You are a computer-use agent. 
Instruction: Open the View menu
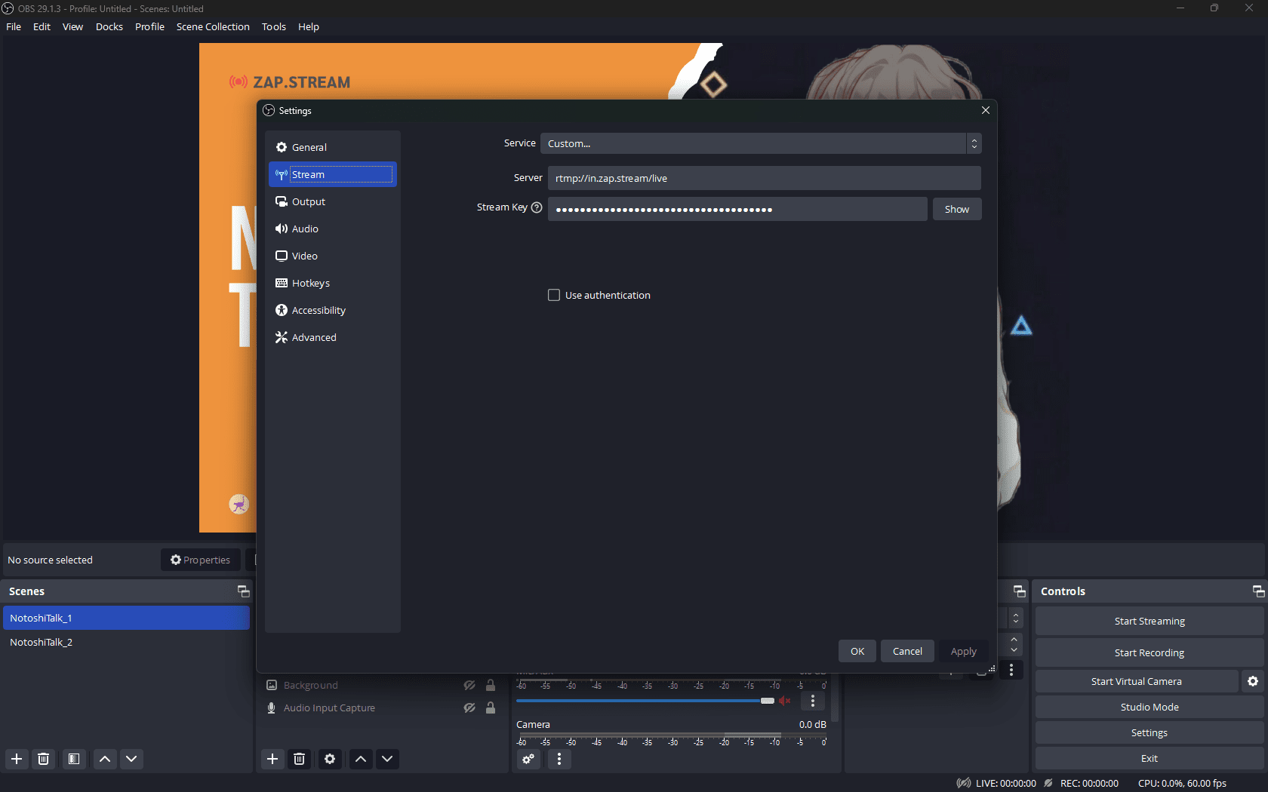pyautogui.click(x=72, y=26)
